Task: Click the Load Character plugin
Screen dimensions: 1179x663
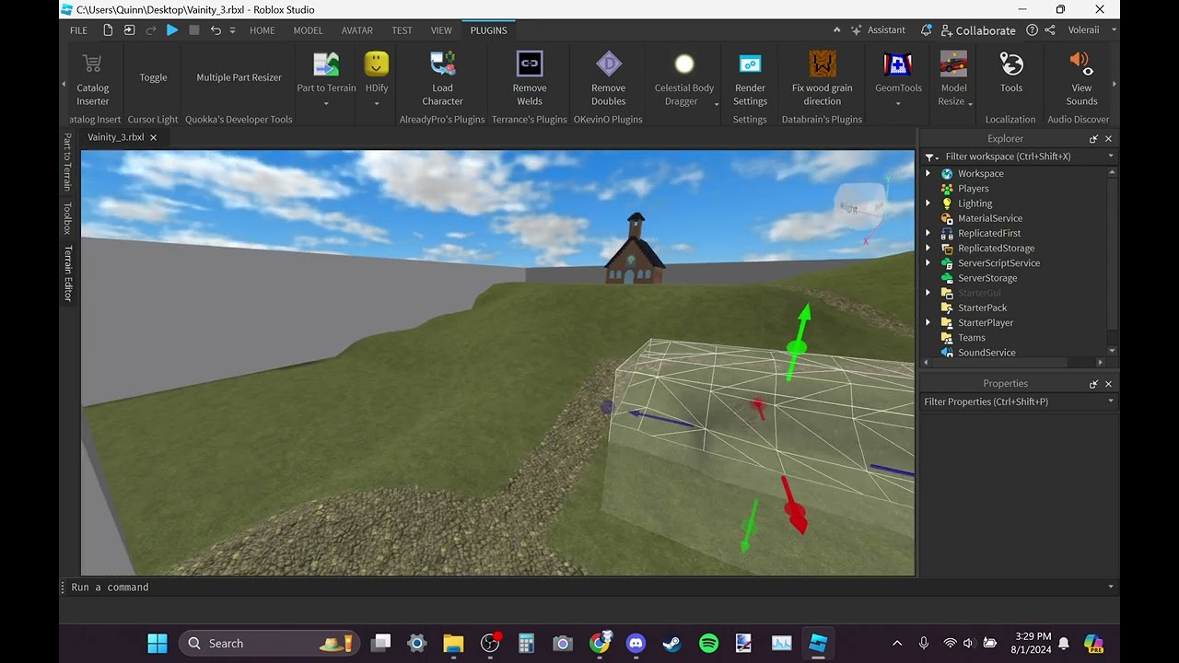Action: (442, 78)
